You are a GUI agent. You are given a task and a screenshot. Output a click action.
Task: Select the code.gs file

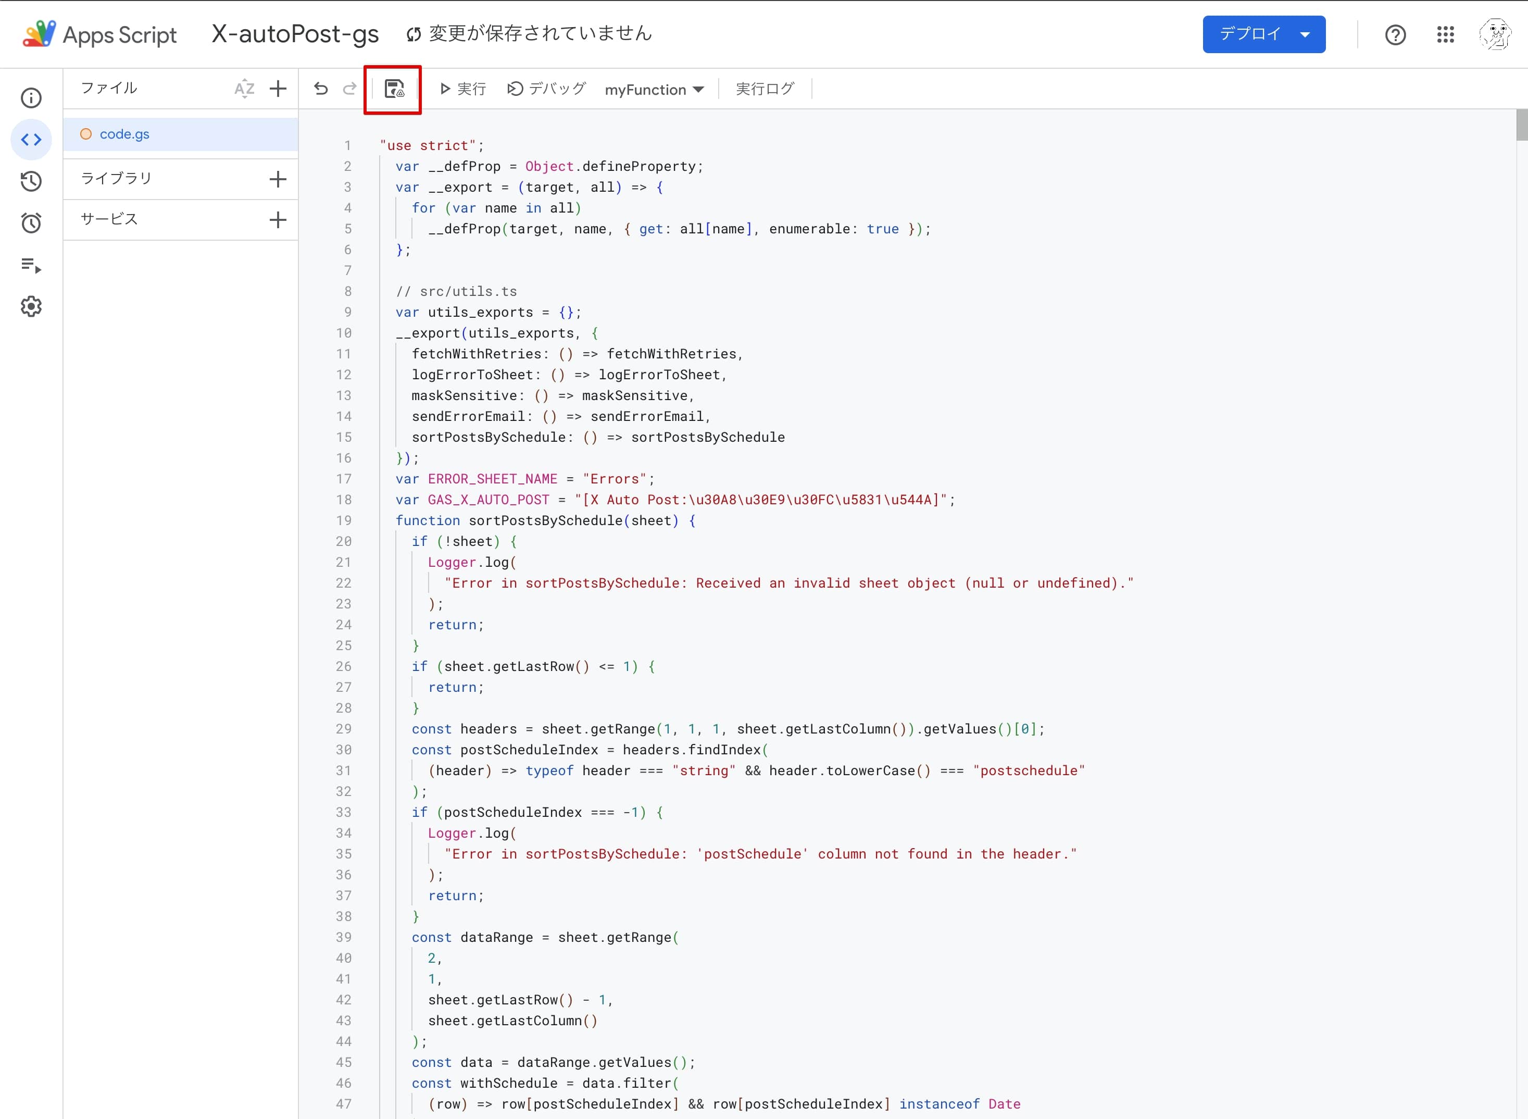point(181,134)
